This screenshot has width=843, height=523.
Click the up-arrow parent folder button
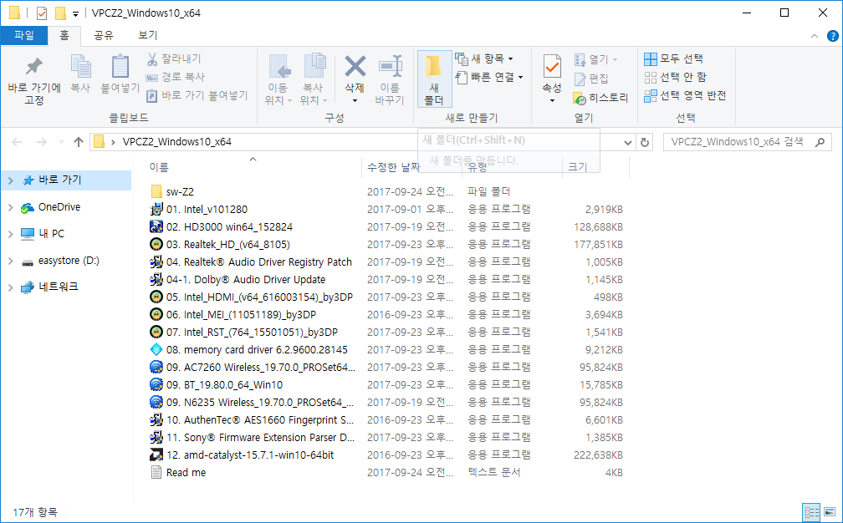(79, 142)
